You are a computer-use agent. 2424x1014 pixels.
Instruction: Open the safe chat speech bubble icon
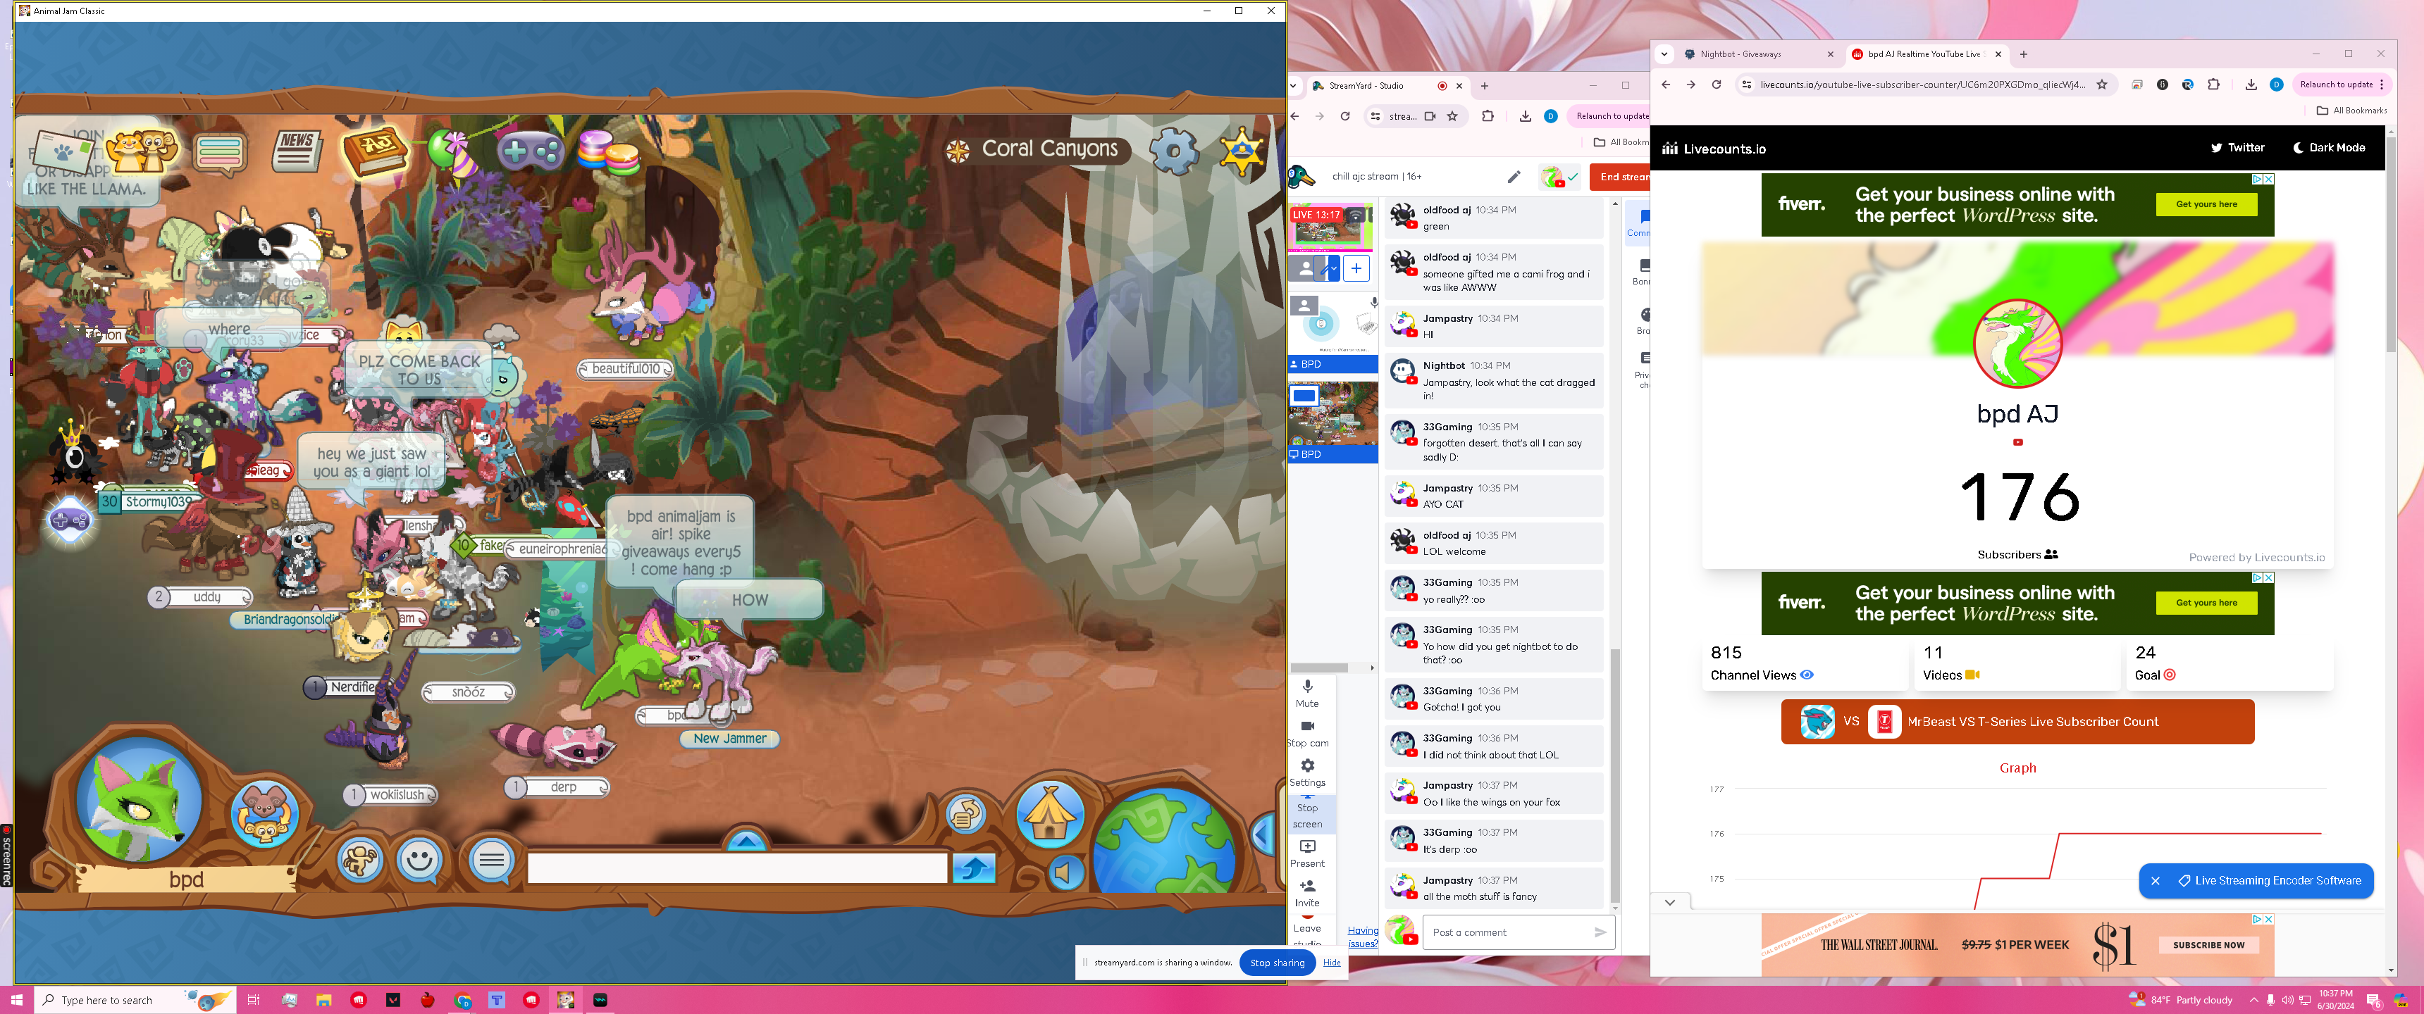coord(491,859)
